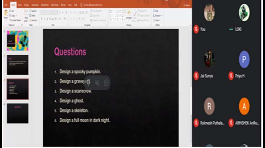The image size is (265, 148).
Task: Click text Design a ghost
Action: point(72,101)
